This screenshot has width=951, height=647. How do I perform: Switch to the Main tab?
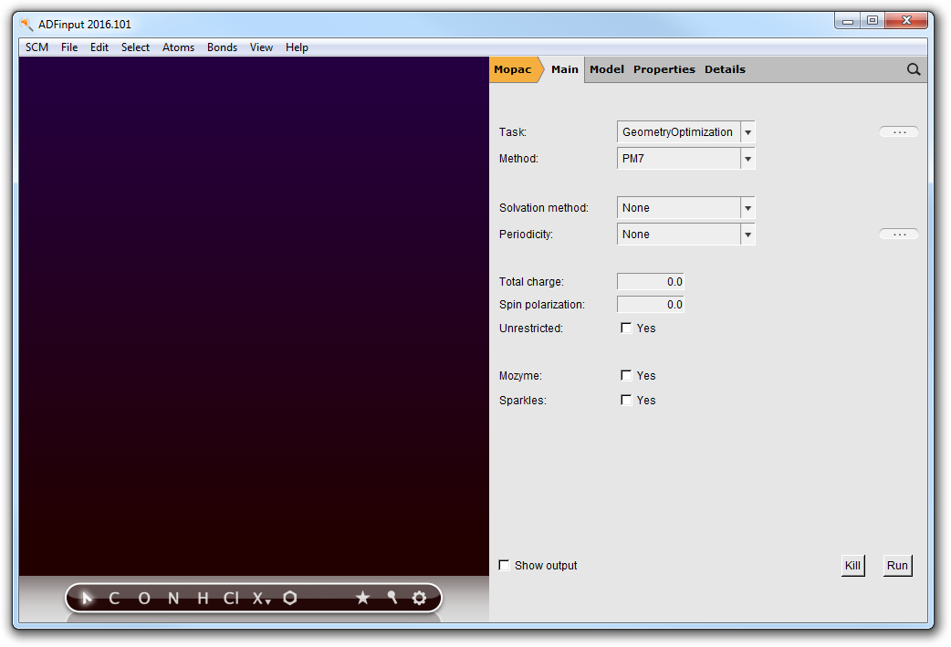[565, 69]
